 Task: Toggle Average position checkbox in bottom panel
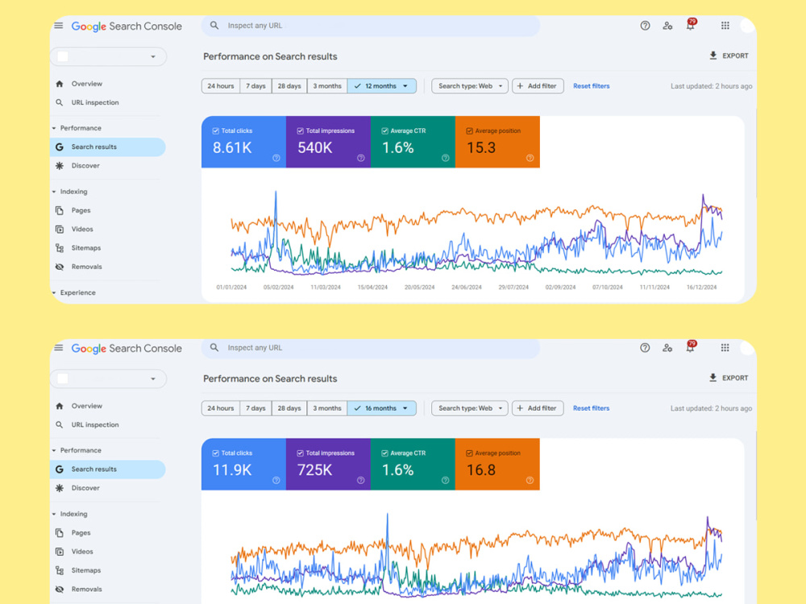pos(469,453)
